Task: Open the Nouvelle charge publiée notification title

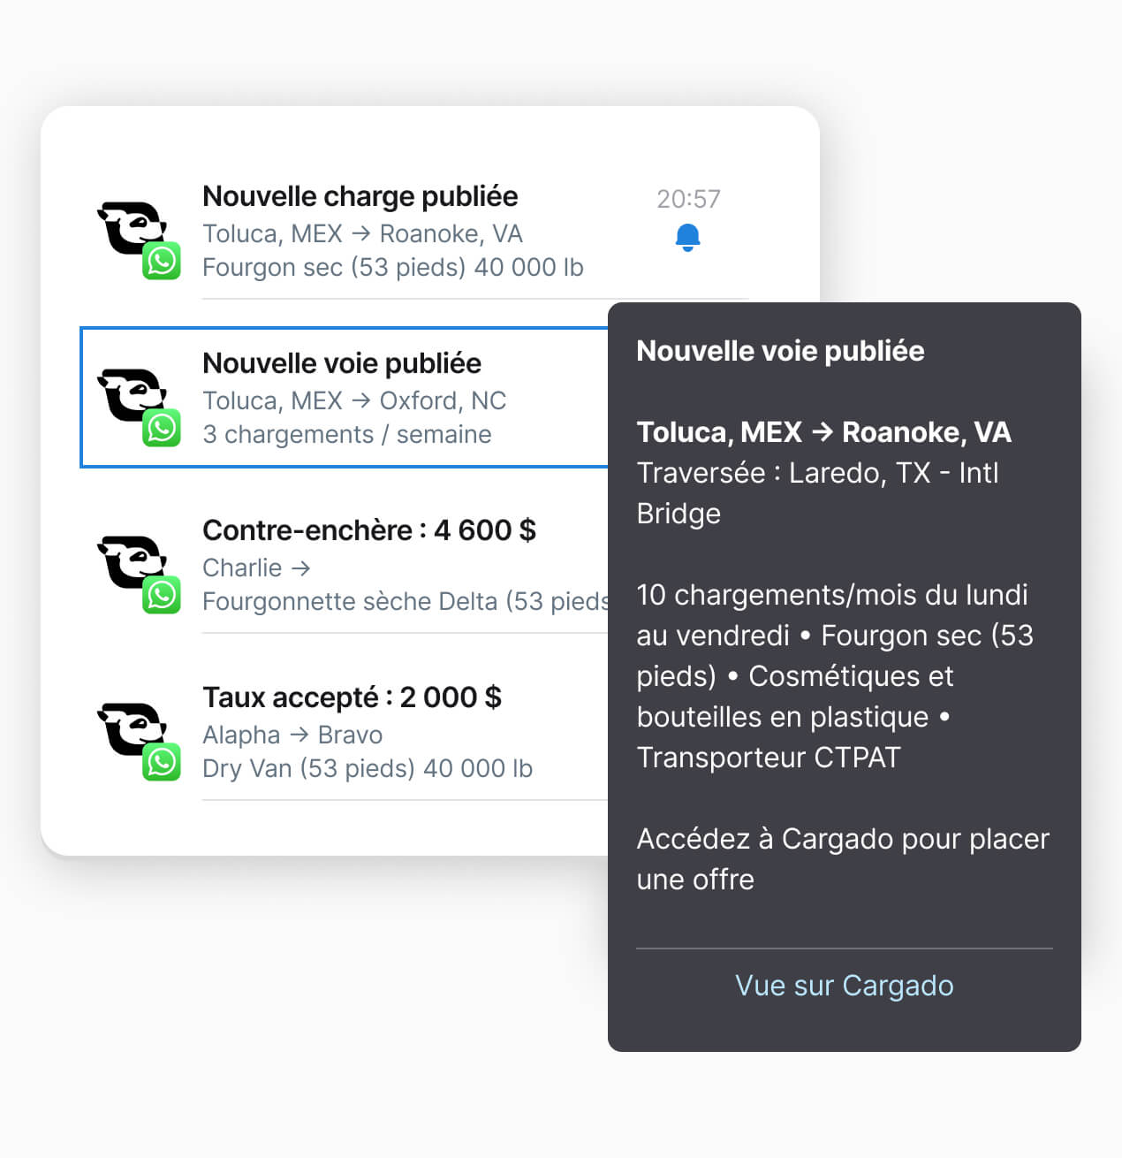Action: pos(360,196)
